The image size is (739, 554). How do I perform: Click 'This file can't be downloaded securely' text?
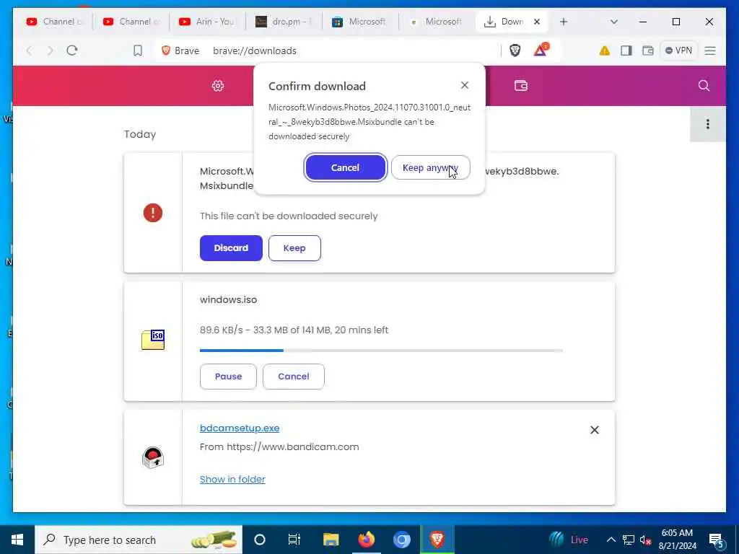pos(289,216)
